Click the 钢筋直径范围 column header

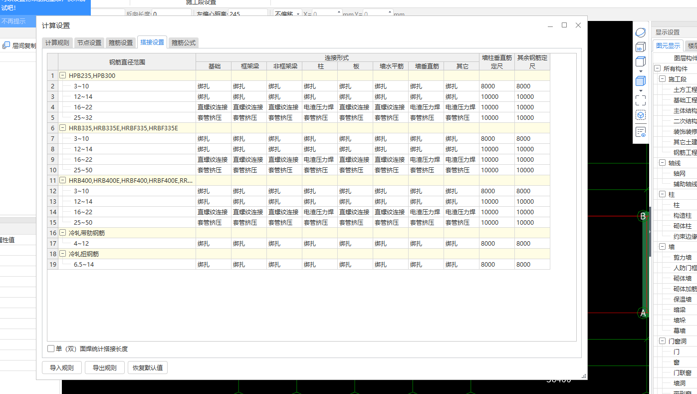click(x=127, y=62)
